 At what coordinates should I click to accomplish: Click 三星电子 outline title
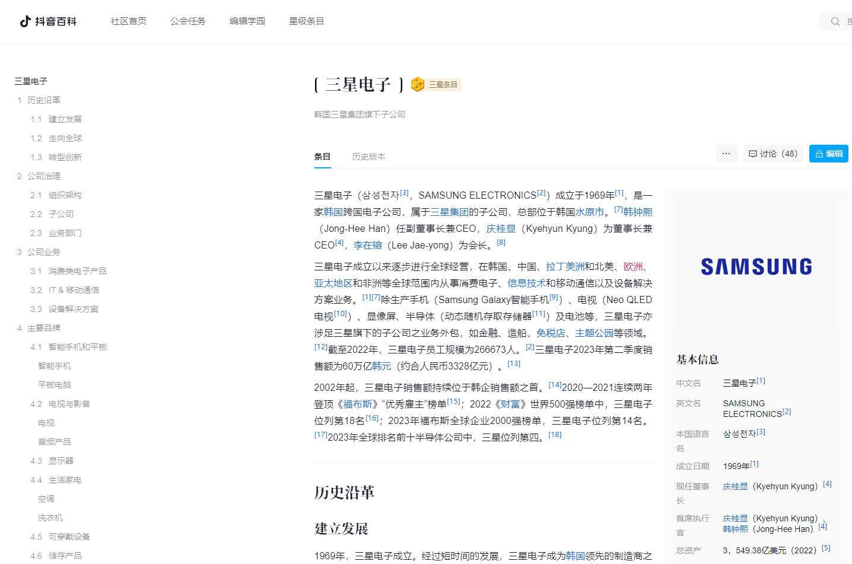[31, 81]
